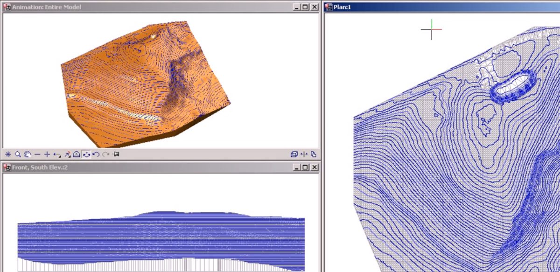Open the Animation window system menu icon

[7, 7]
